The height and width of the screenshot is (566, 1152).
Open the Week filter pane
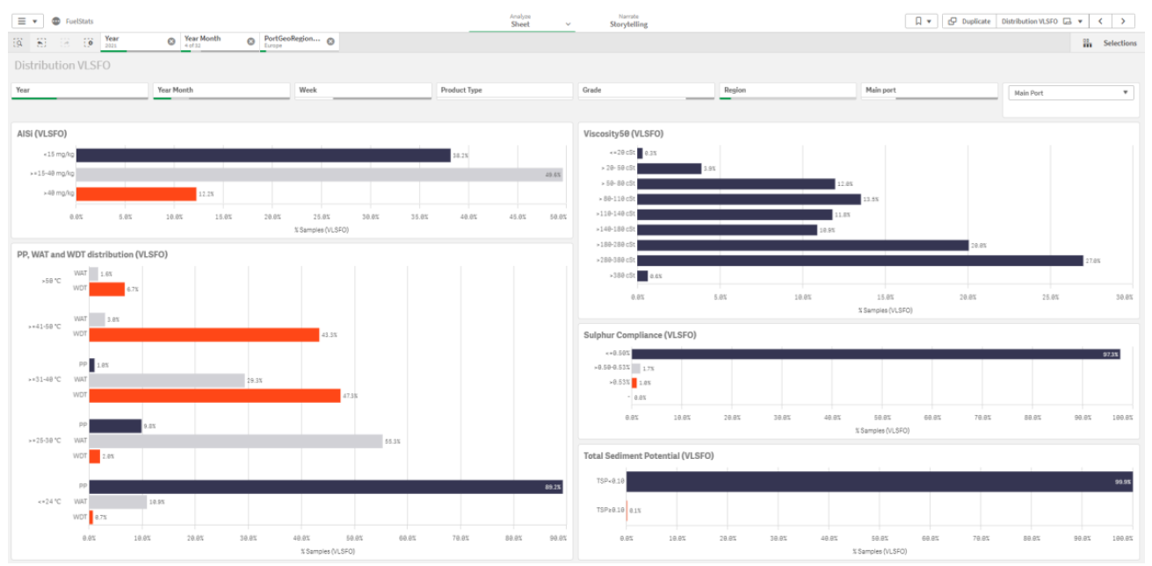(362, 90)
